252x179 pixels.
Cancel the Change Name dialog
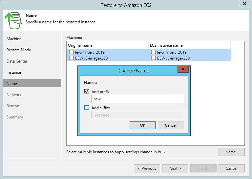(x=171, y=125)
